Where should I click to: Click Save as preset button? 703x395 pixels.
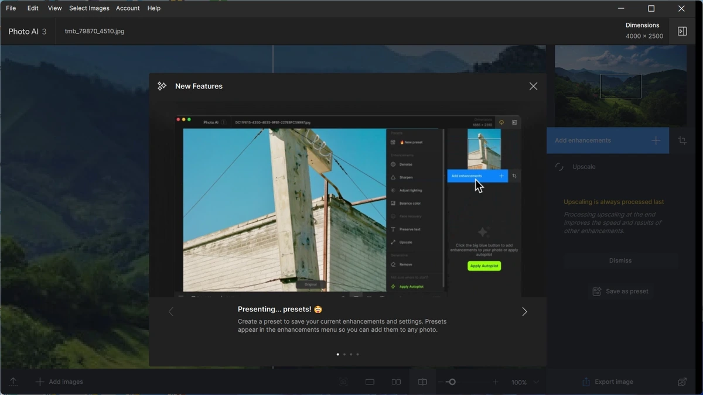point(620,291)
